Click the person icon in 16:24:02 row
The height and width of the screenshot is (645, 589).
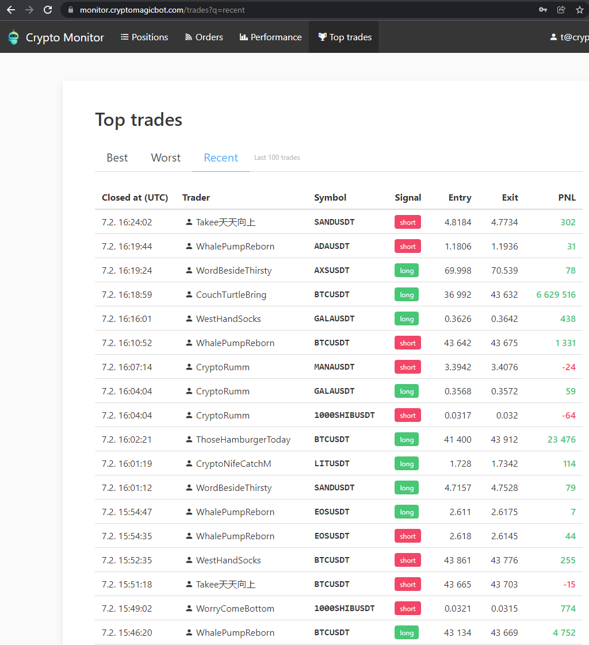tap(189, 222)
